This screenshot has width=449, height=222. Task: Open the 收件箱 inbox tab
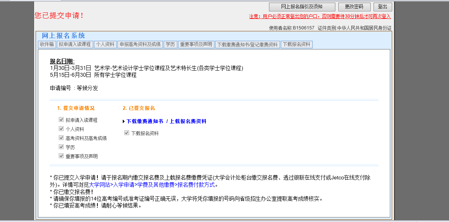pos(47,45)
